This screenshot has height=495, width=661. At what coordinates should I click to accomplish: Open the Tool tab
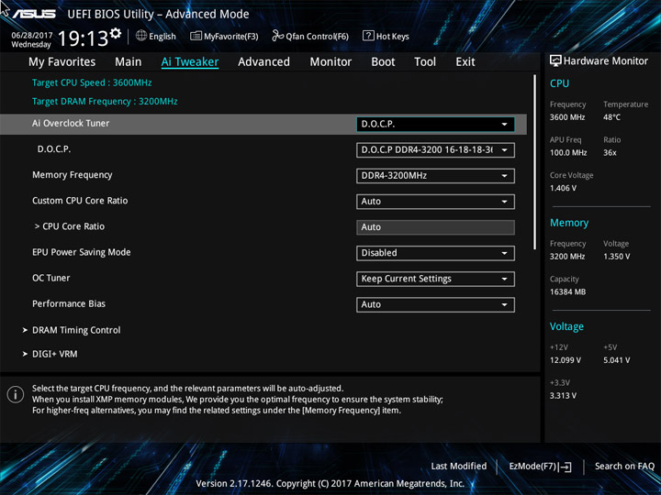(x=425, y=62)
